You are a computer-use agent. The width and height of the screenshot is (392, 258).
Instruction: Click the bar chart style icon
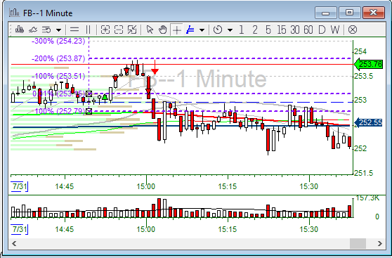[x=19, y=30]
